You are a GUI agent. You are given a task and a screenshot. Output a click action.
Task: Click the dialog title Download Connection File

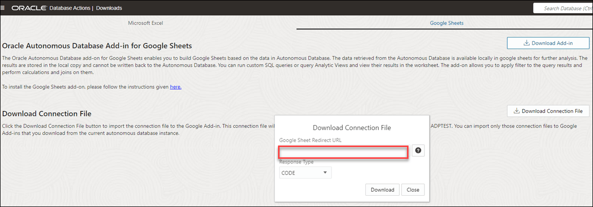(352, 128)
